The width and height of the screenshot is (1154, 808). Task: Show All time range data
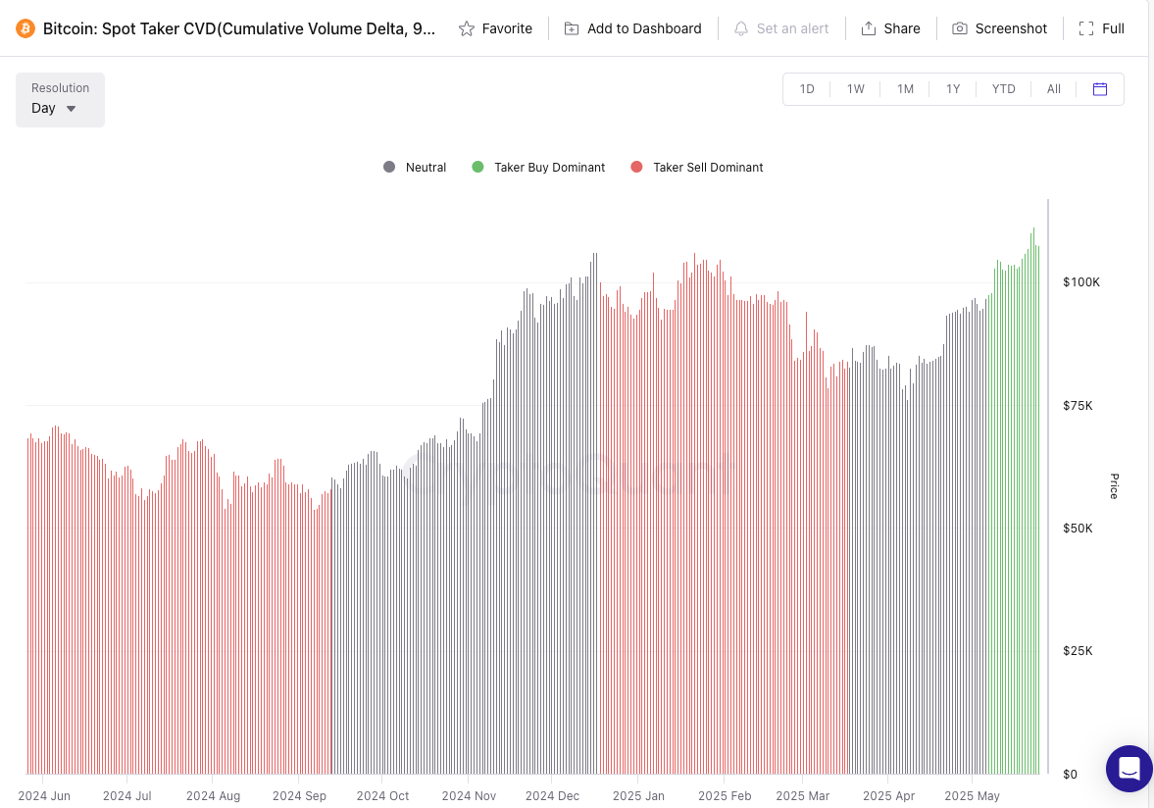click(x=1053, y=89)
